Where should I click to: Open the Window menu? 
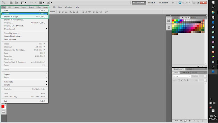68,7
